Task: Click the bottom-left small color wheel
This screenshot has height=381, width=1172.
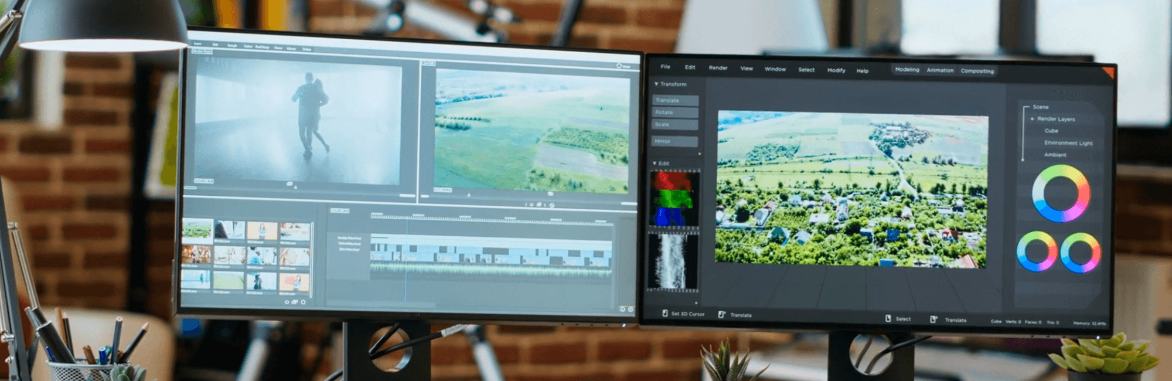Action: [x=1037, y=251]
